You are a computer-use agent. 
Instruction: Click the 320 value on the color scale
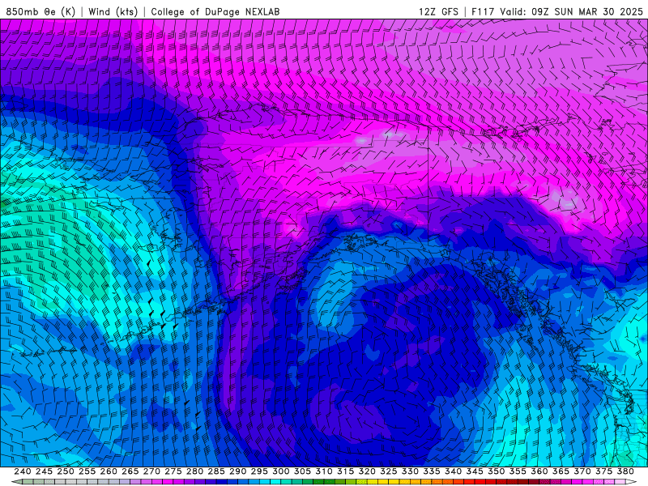tap(367, 471)
